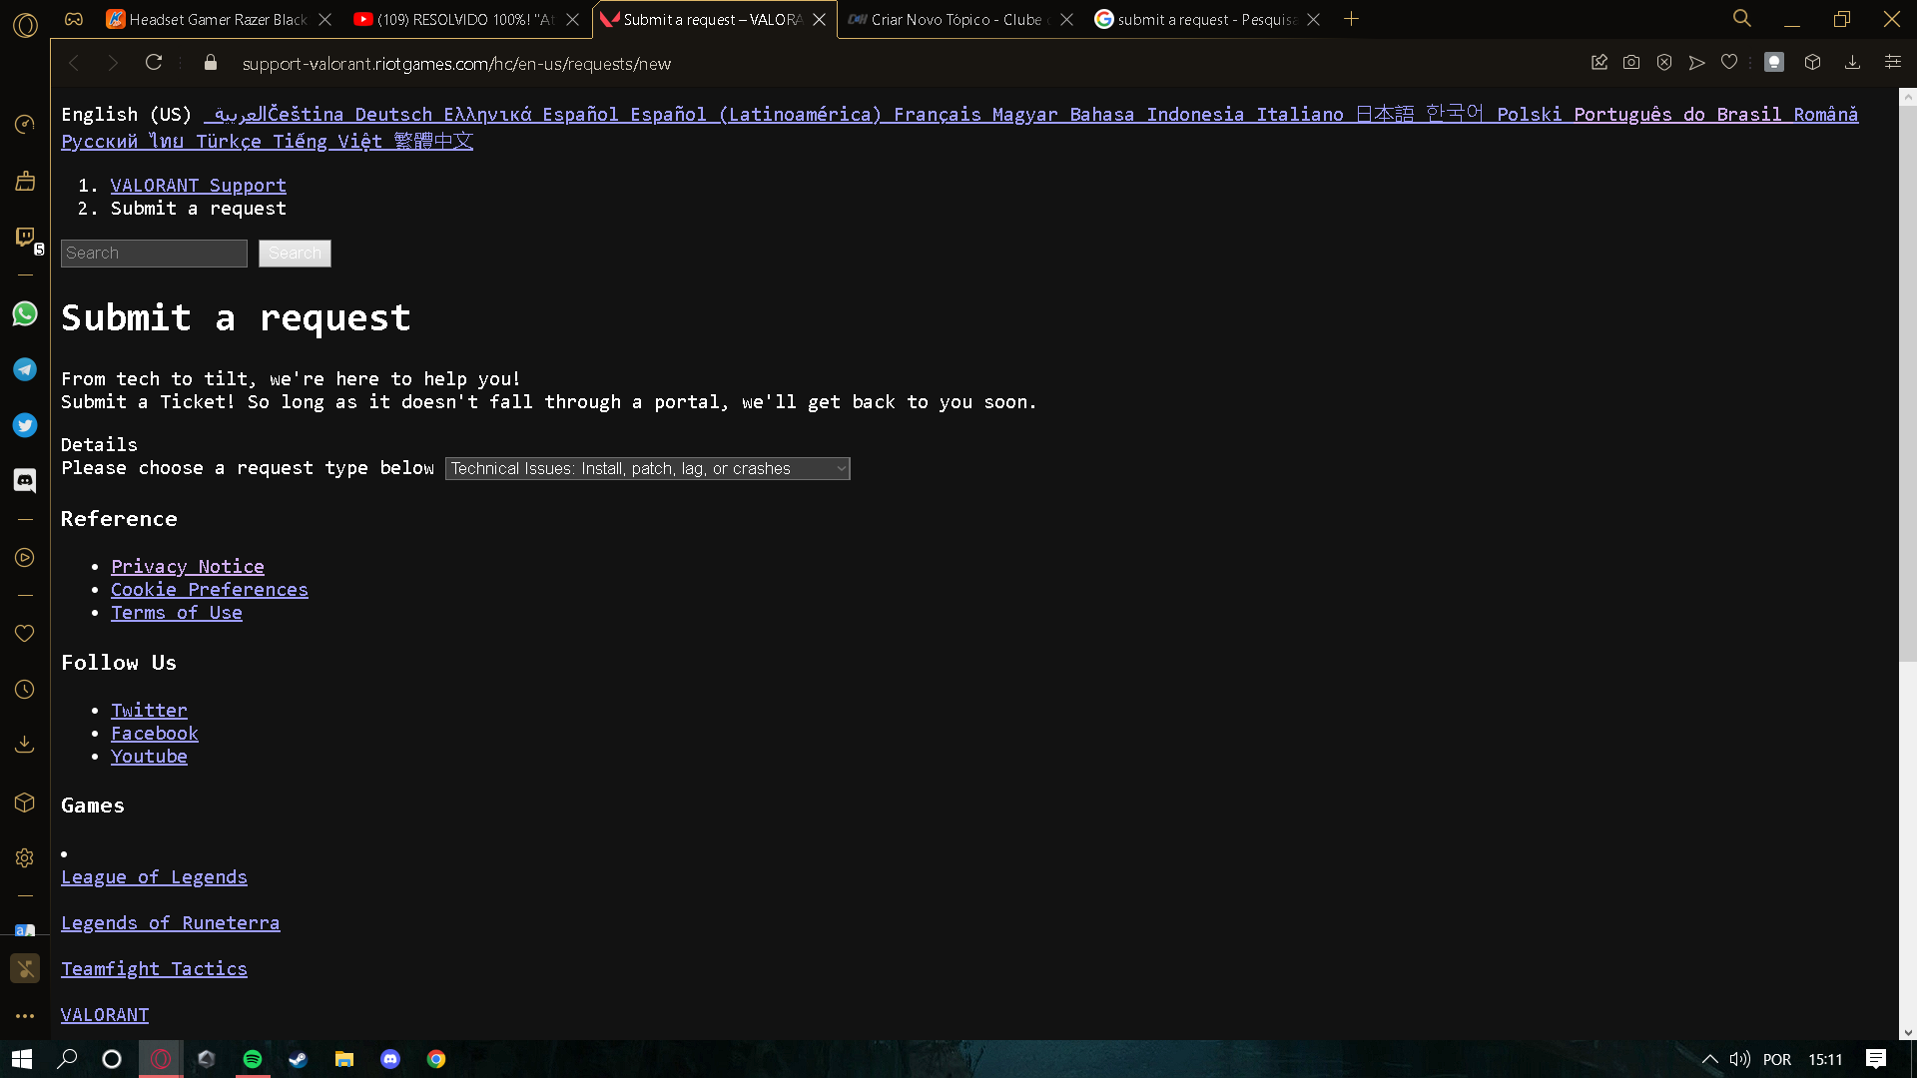Open VALORANT Support breadcrumb link
The height and width of the screenshot is (1078, 1917).
pyautogui.click(x=199, y=186)
